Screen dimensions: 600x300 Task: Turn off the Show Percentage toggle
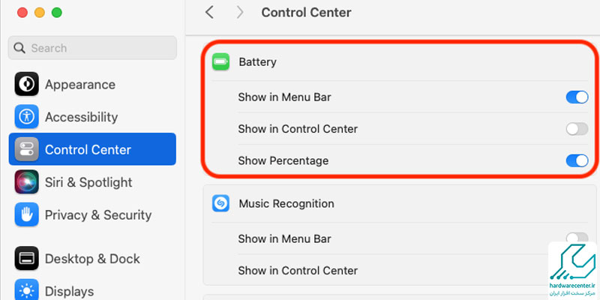[577, 160]
